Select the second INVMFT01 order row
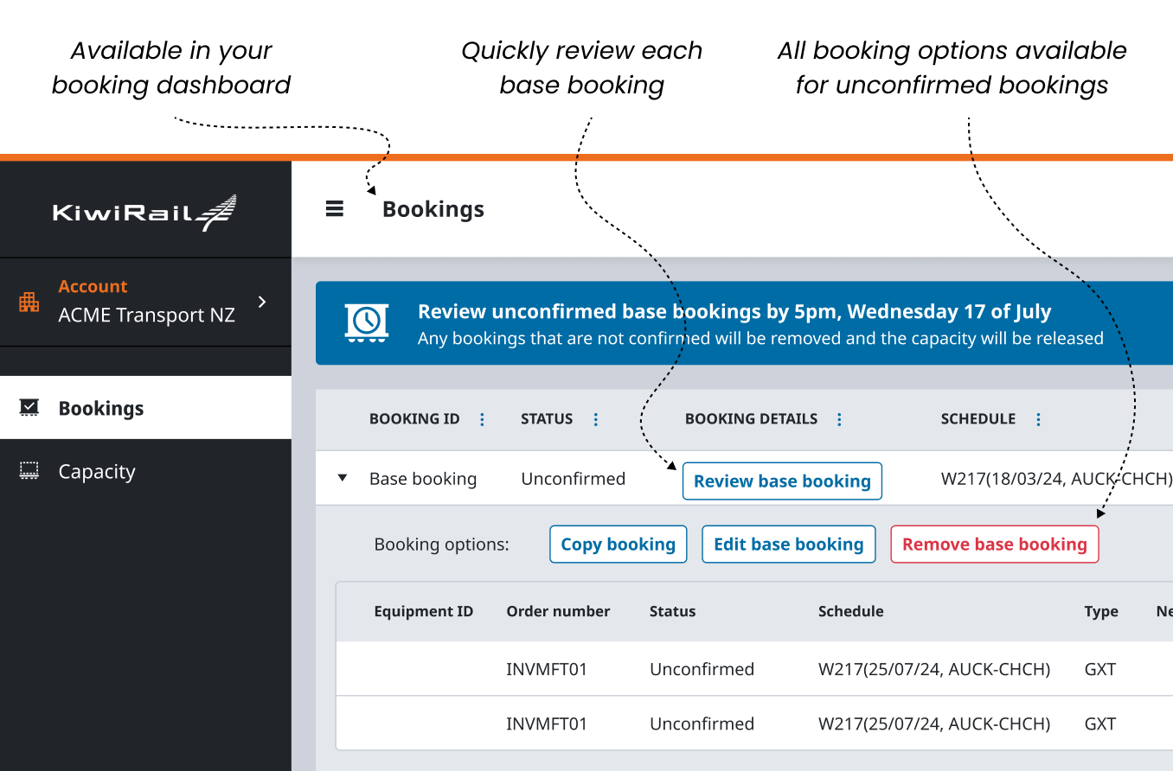 pos(547,723)
